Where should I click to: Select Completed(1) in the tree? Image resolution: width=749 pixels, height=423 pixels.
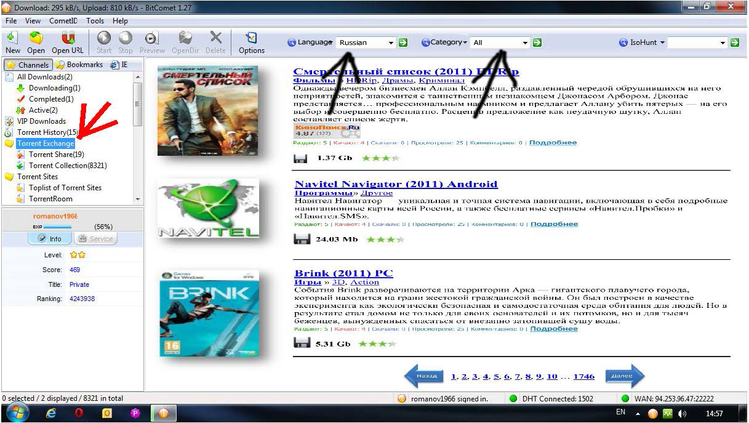51,99
